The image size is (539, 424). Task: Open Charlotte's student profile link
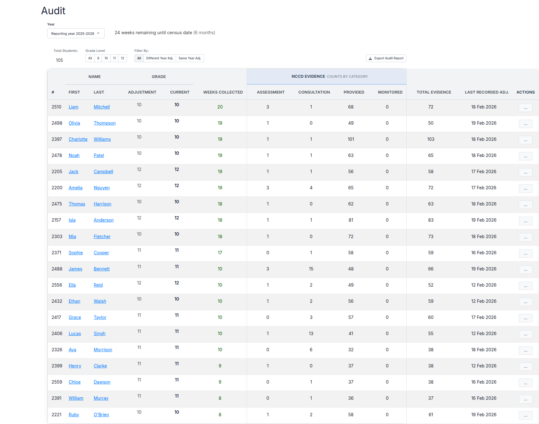tap(78, 139)
